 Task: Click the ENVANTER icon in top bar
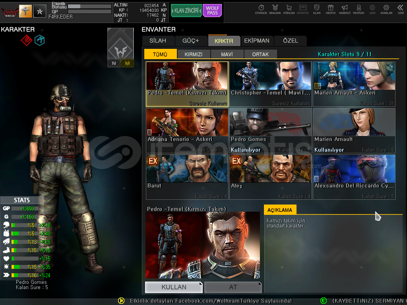click(x=302, y=10)
